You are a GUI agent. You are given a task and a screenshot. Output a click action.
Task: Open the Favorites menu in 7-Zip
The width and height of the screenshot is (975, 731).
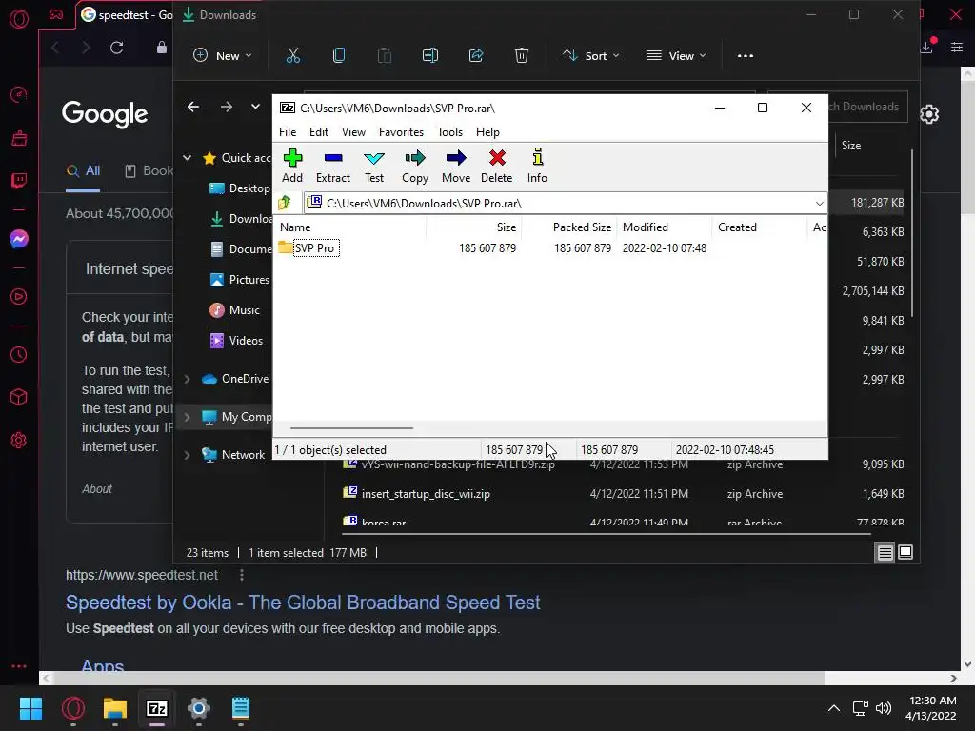(x=401, y=131)
